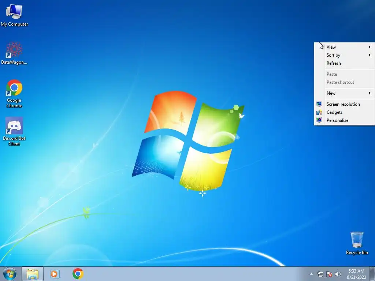This screenshot has height=281, width=375.
Task: Click the View submenu arrow
Action: (370, 47)
